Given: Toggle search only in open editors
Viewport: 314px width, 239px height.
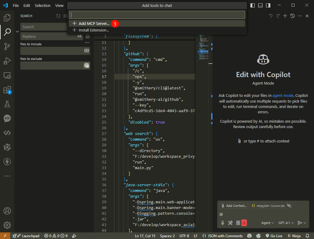Looking at the screenshot, I should [x=86, y=51].
